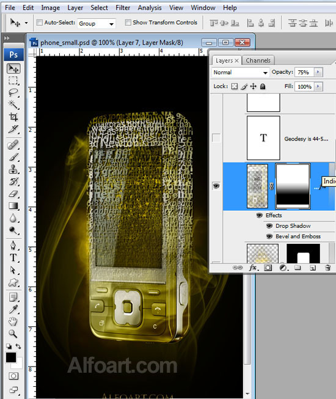
Task: Select the layer mask thumbnail of Layer 7
Action: pyautogui.click(x=293, y=186)
